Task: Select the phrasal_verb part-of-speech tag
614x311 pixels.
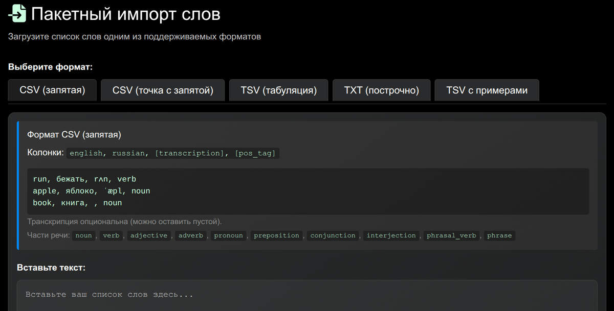Action: click(x=451, y=235)
